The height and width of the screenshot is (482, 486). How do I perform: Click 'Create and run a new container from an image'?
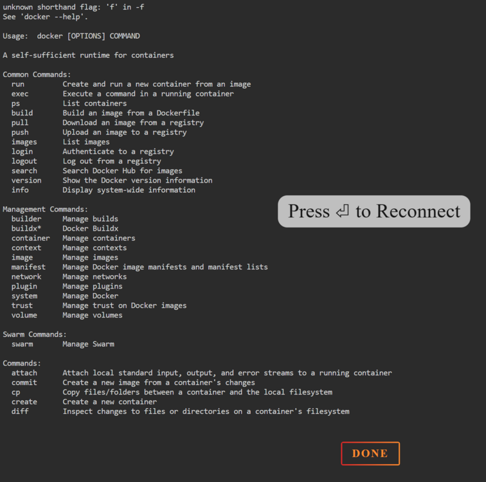[x=157, y=84]
